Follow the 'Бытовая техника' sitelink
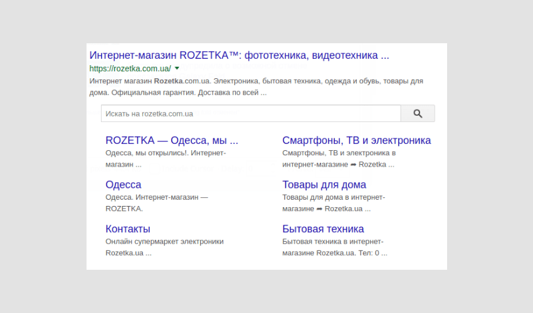This screenshot has width=533, height=313. point(323,229)
